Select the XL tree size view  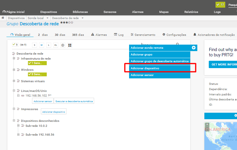click(x=56, y=45)
